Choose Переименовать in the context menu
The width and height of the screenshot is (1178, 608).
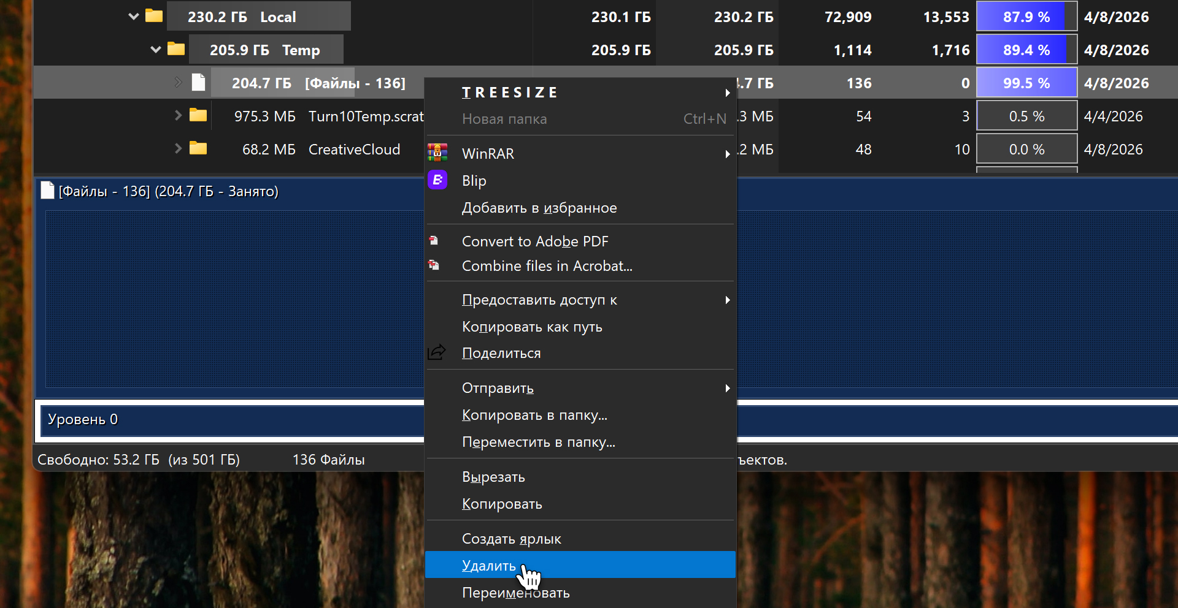point(515,593)
